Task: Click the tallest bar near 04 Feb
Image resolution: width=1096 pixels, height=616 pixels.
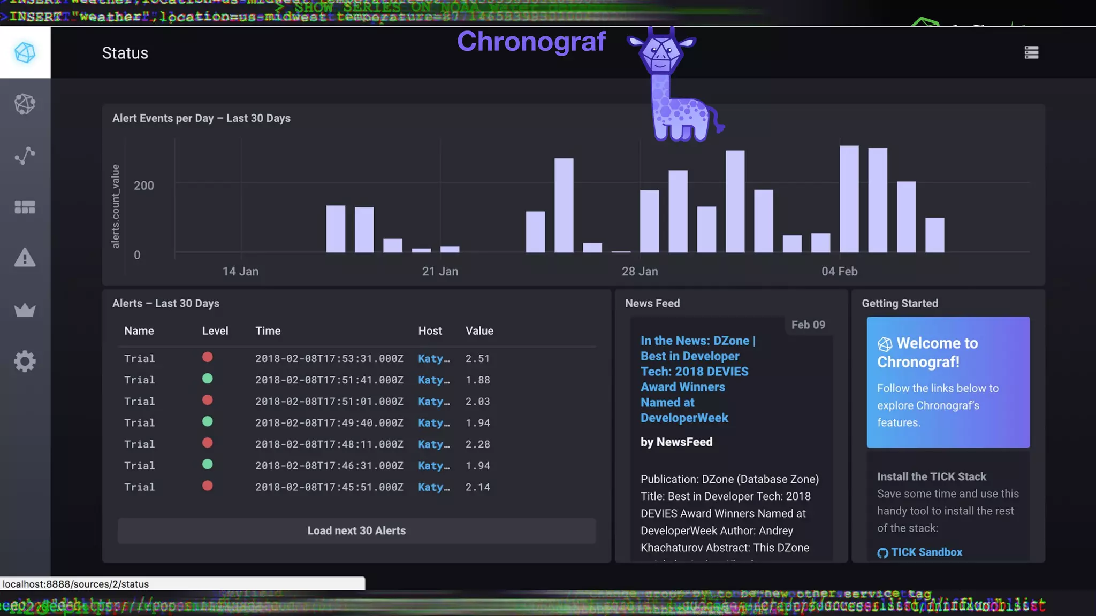Action: point(849,199)
